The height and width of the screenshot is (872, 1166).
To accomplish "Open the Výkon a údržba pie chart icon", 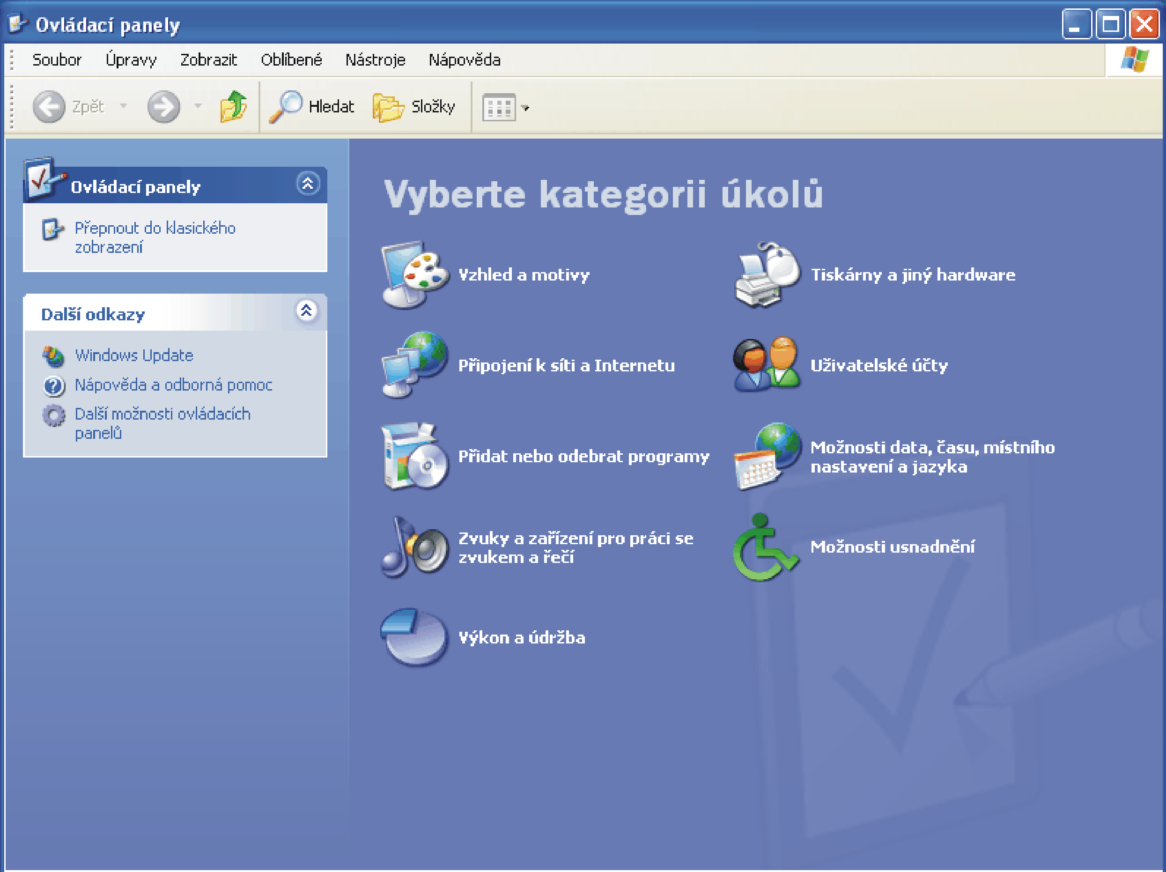I will point(414,637).
